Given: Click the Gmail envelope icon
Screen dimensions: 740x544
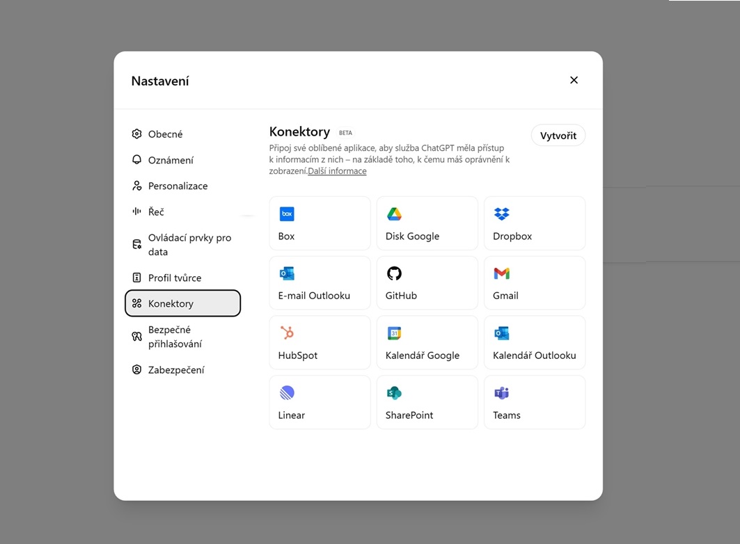Looking at the screenshot, I should (x=502, y=273).
